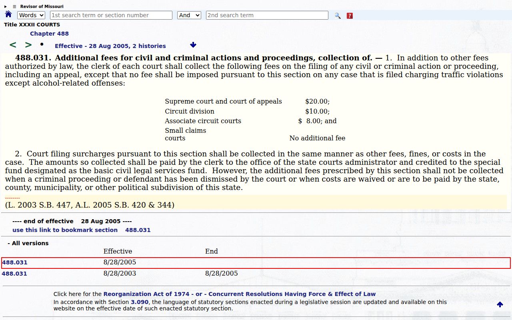Click the "Effective" column header
The image size is (512, 320).
[x=118, y=251]
